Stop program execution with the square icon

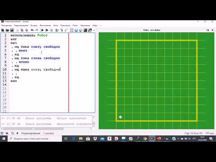tap(51, 30)
